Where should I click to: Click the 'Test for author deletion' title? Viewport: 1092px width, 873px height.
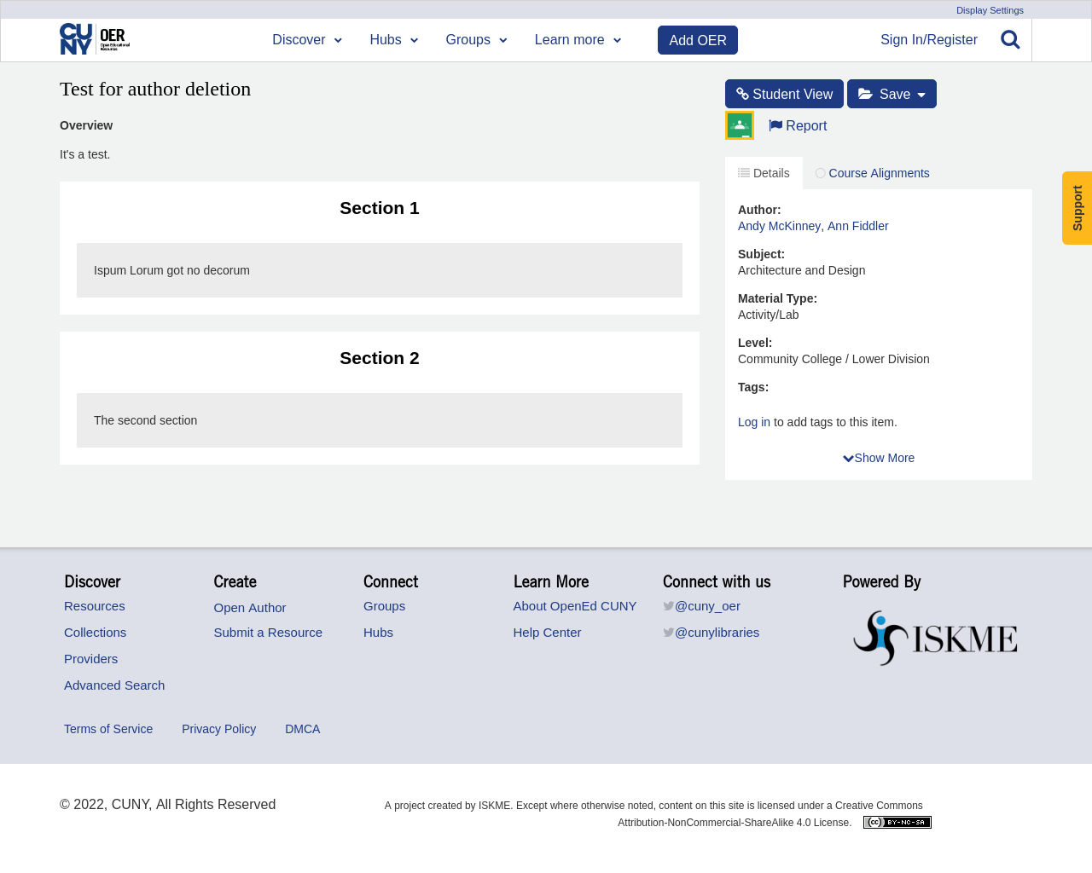(155, 89)
